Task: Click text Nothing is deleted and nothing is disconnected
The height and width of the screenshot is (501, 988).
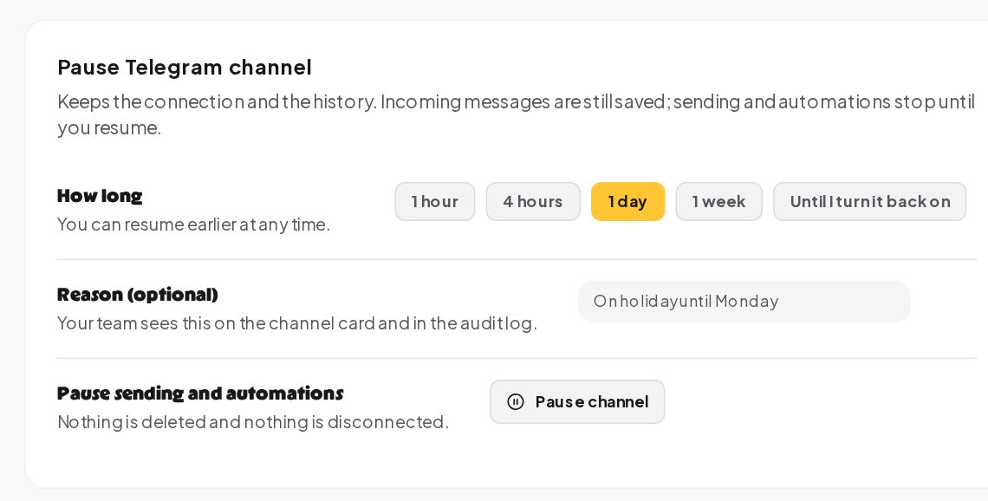Action: [253, 421]
